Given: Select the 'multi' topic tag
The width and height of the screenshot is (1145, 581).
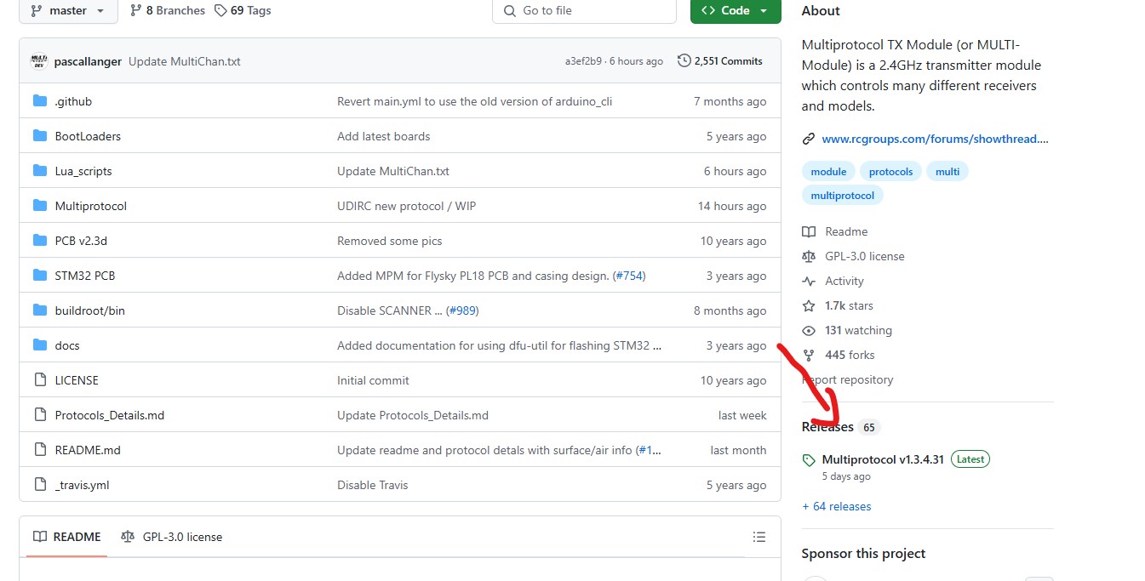Looking at the screenshot, I should (x=947, y=171).
